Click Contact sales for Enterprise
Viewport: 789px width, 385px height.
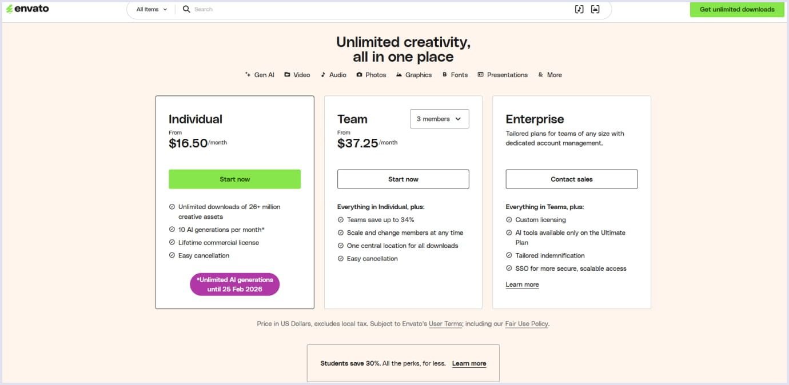(x=571, y=179)
